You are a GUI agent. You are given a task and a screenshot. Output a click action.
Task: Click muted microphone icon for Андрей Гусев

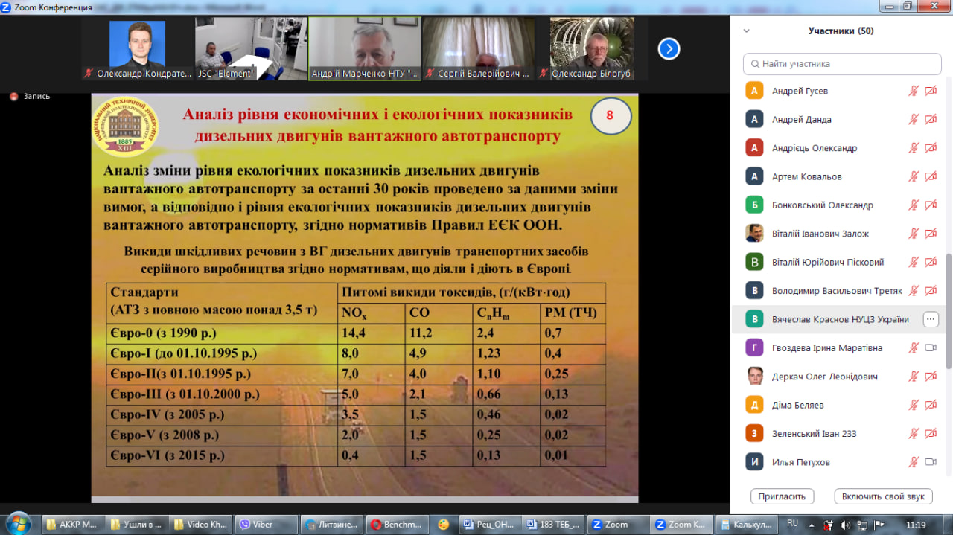[914, 91]
